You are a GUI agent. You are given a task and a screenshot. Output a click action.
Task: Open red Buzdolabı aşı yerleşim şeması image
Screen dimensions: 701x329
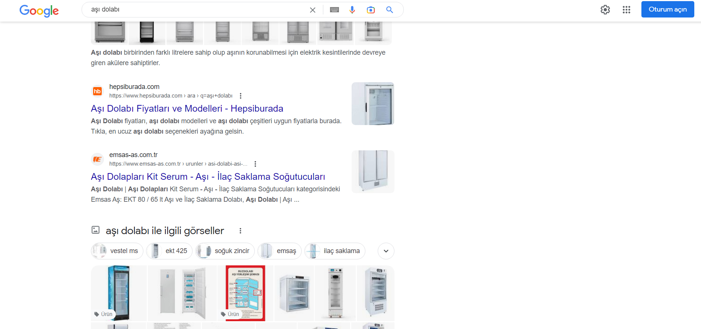click(245, 293)
